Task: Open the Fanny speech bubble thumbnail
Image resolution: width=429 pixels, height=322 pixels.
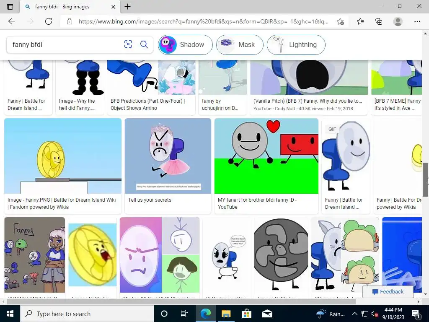Action: [x=227, y=255]
